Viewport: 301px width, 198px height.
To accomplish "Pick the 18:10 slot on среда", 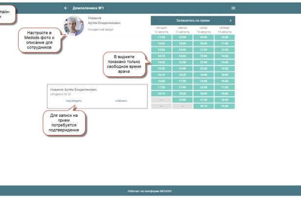I will pyautogui.click(x=203, y=106).
